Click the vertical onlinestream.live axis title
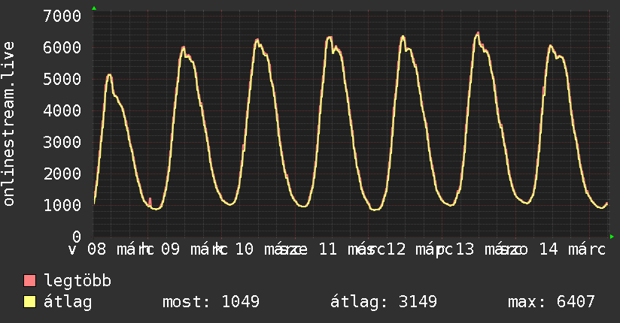The width and height of the screenshot is (620, 323). coord(9,124)
